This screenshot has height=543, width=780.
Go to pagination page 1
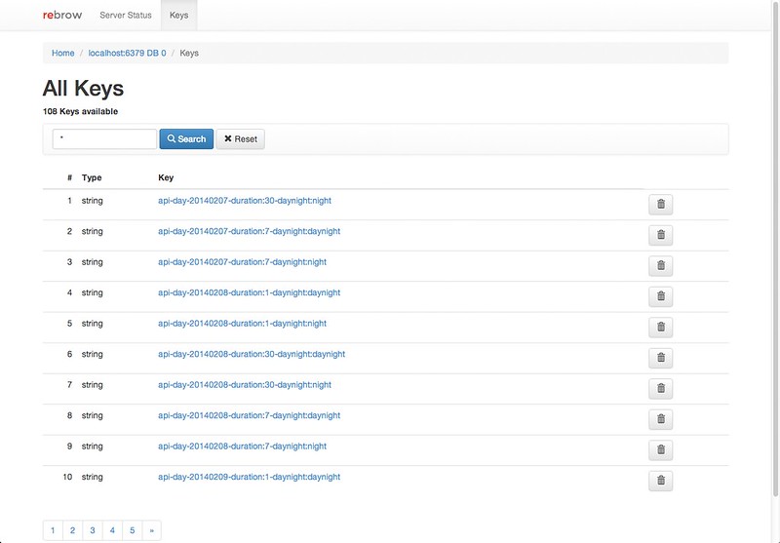point(53,530)
